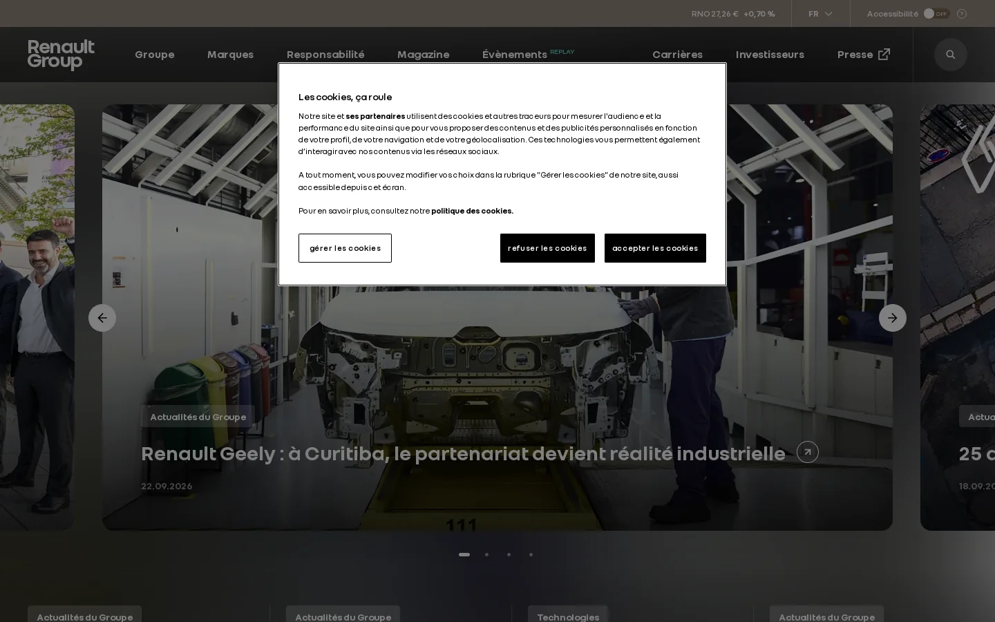This screenshot has height=622, width=995.
Task: Open the Investisseurs menu item
Action: (x=770, y=55)
